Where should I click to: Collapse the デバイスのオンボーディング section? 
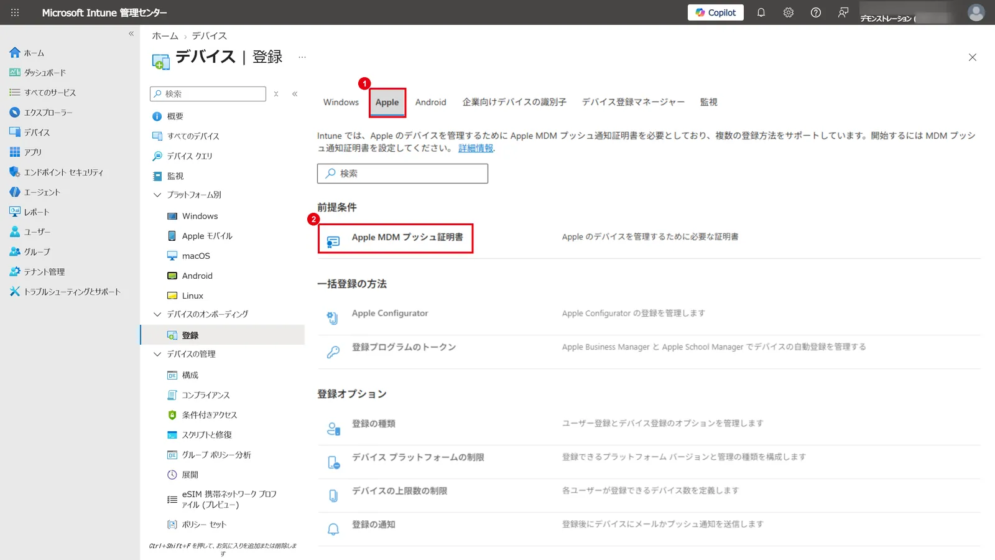(157, 314)
